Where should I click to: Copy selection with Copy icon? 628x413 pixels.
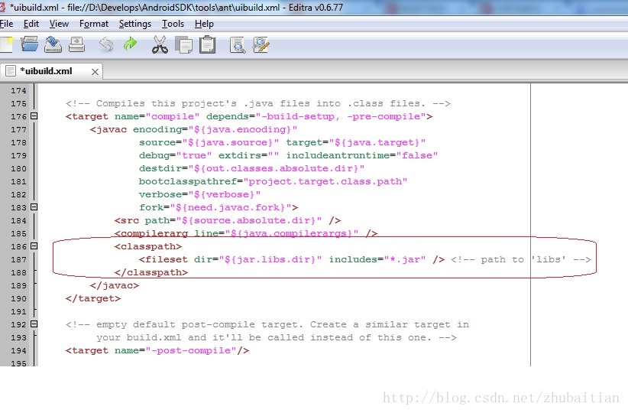pyautogui.click(x=184, y=45)
